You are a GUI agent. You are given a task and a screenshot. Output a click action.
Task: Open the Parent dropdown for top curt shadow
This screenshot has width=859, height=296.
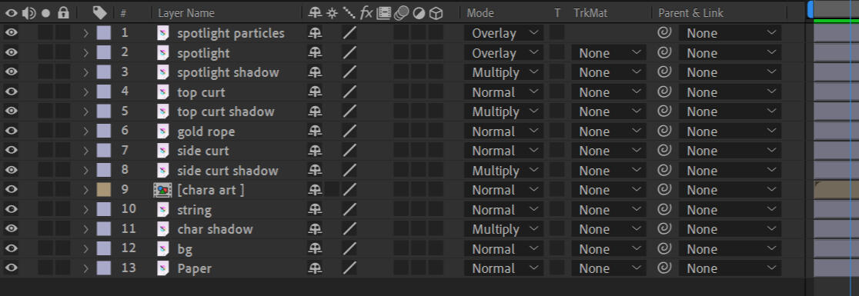[730, 111]
